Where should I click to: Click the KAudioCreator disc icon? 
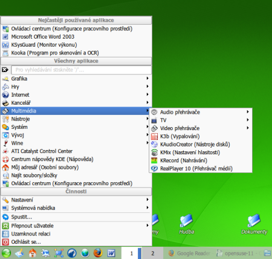(x=154, y=145)
